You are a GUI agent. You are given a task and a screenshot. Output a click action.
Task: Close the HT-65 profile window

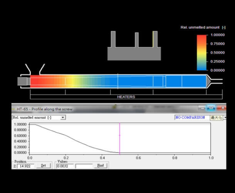222,108
